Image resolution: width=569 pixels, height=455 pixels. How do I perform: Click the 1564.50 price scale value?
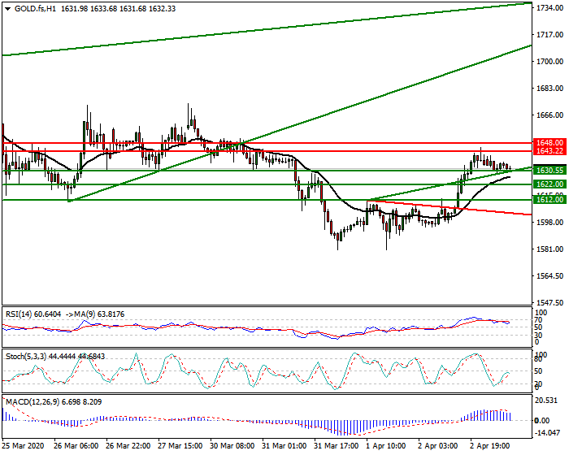pyautogui.click(x=549, y=275)
